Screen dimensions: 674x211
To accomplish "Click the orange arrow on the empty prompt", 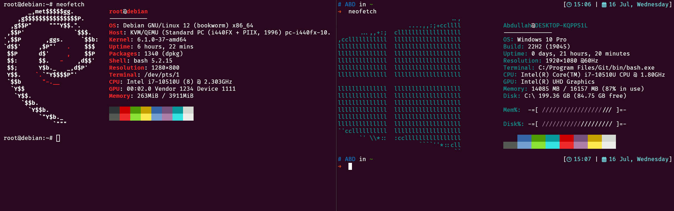I will (340, 166).
